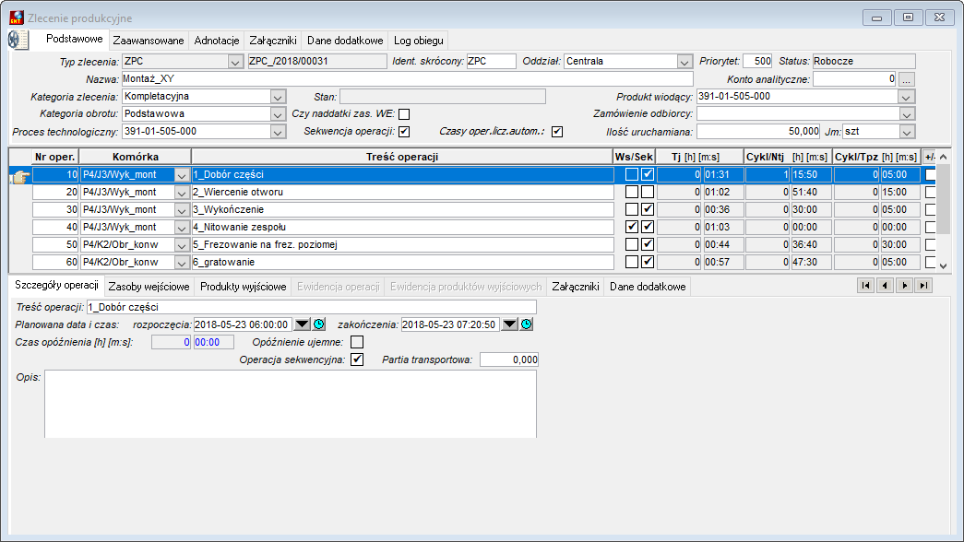
Task: Go to the previous record navigation button
Action: click(x=885, y=286)
